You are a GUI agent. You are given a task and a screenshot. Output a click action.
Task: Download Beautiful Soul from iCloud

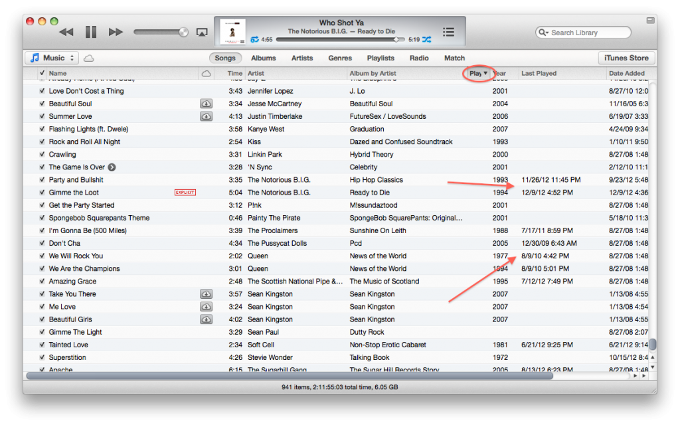(206, 104)
